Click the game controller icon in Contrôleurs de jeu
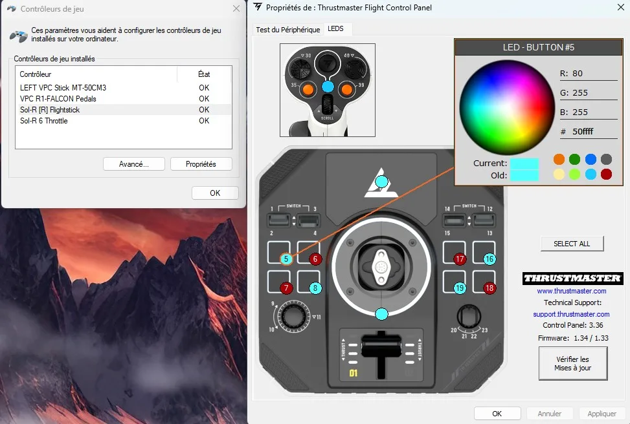Screen dimensions: 630x424 (x=19, y=36)
